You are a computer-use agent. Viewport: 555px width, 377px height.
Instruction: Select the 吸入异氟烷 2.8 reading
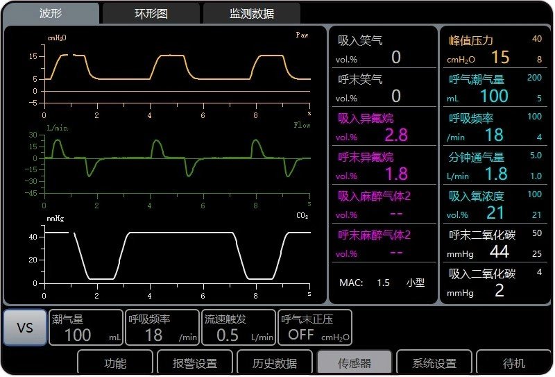coord(382,127)
